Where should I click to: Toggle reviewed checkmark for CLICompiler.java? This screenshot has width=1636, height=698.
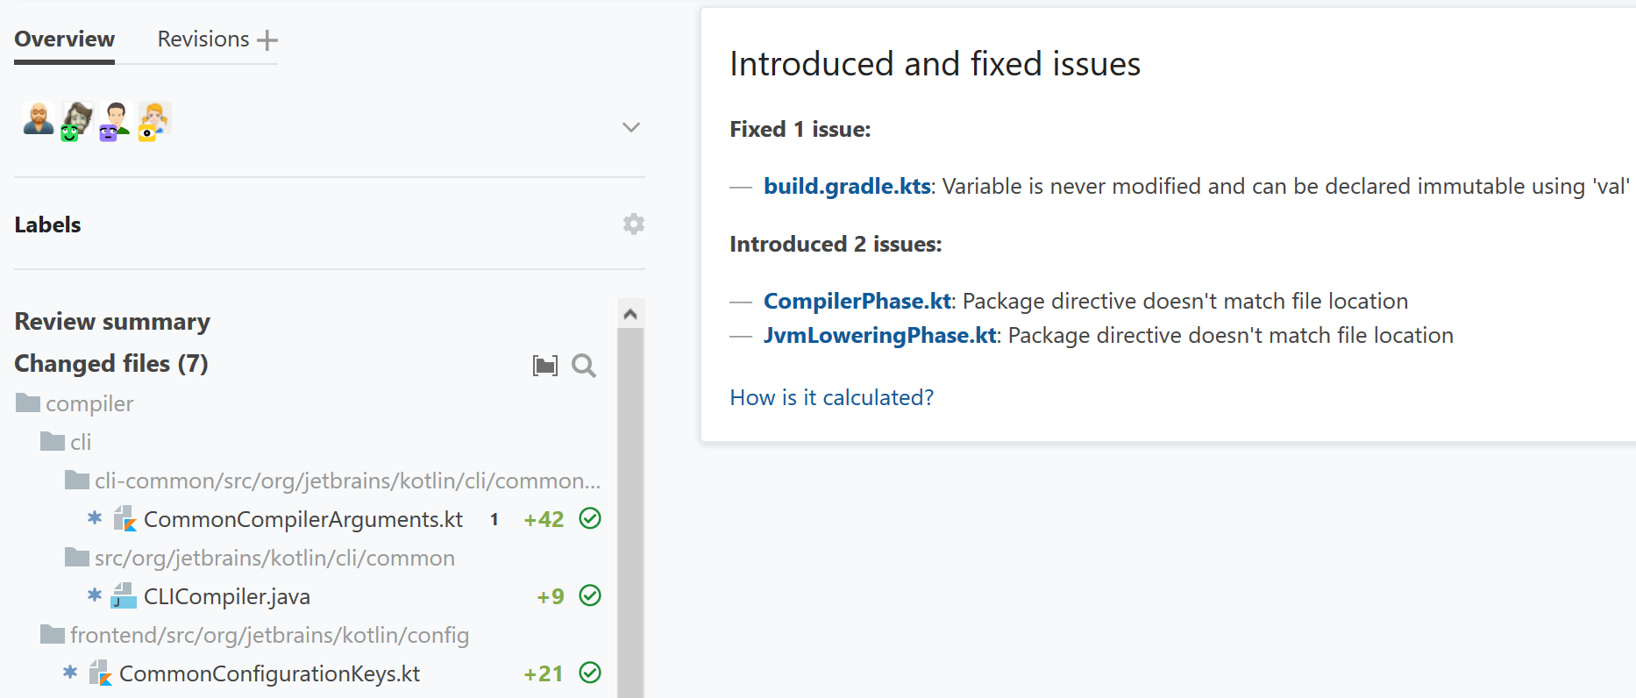(x=590, y=596)
